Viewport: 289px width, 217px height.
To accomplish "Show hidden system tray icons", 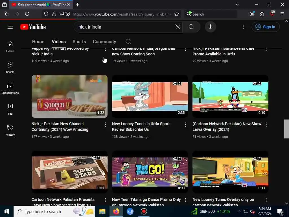I will tap(239, 211).
